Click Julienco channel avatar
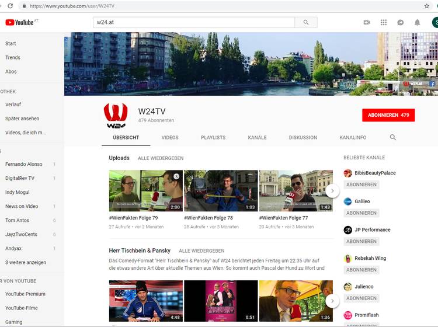Screen dimensions: 438x327 [x=348, y=287]
